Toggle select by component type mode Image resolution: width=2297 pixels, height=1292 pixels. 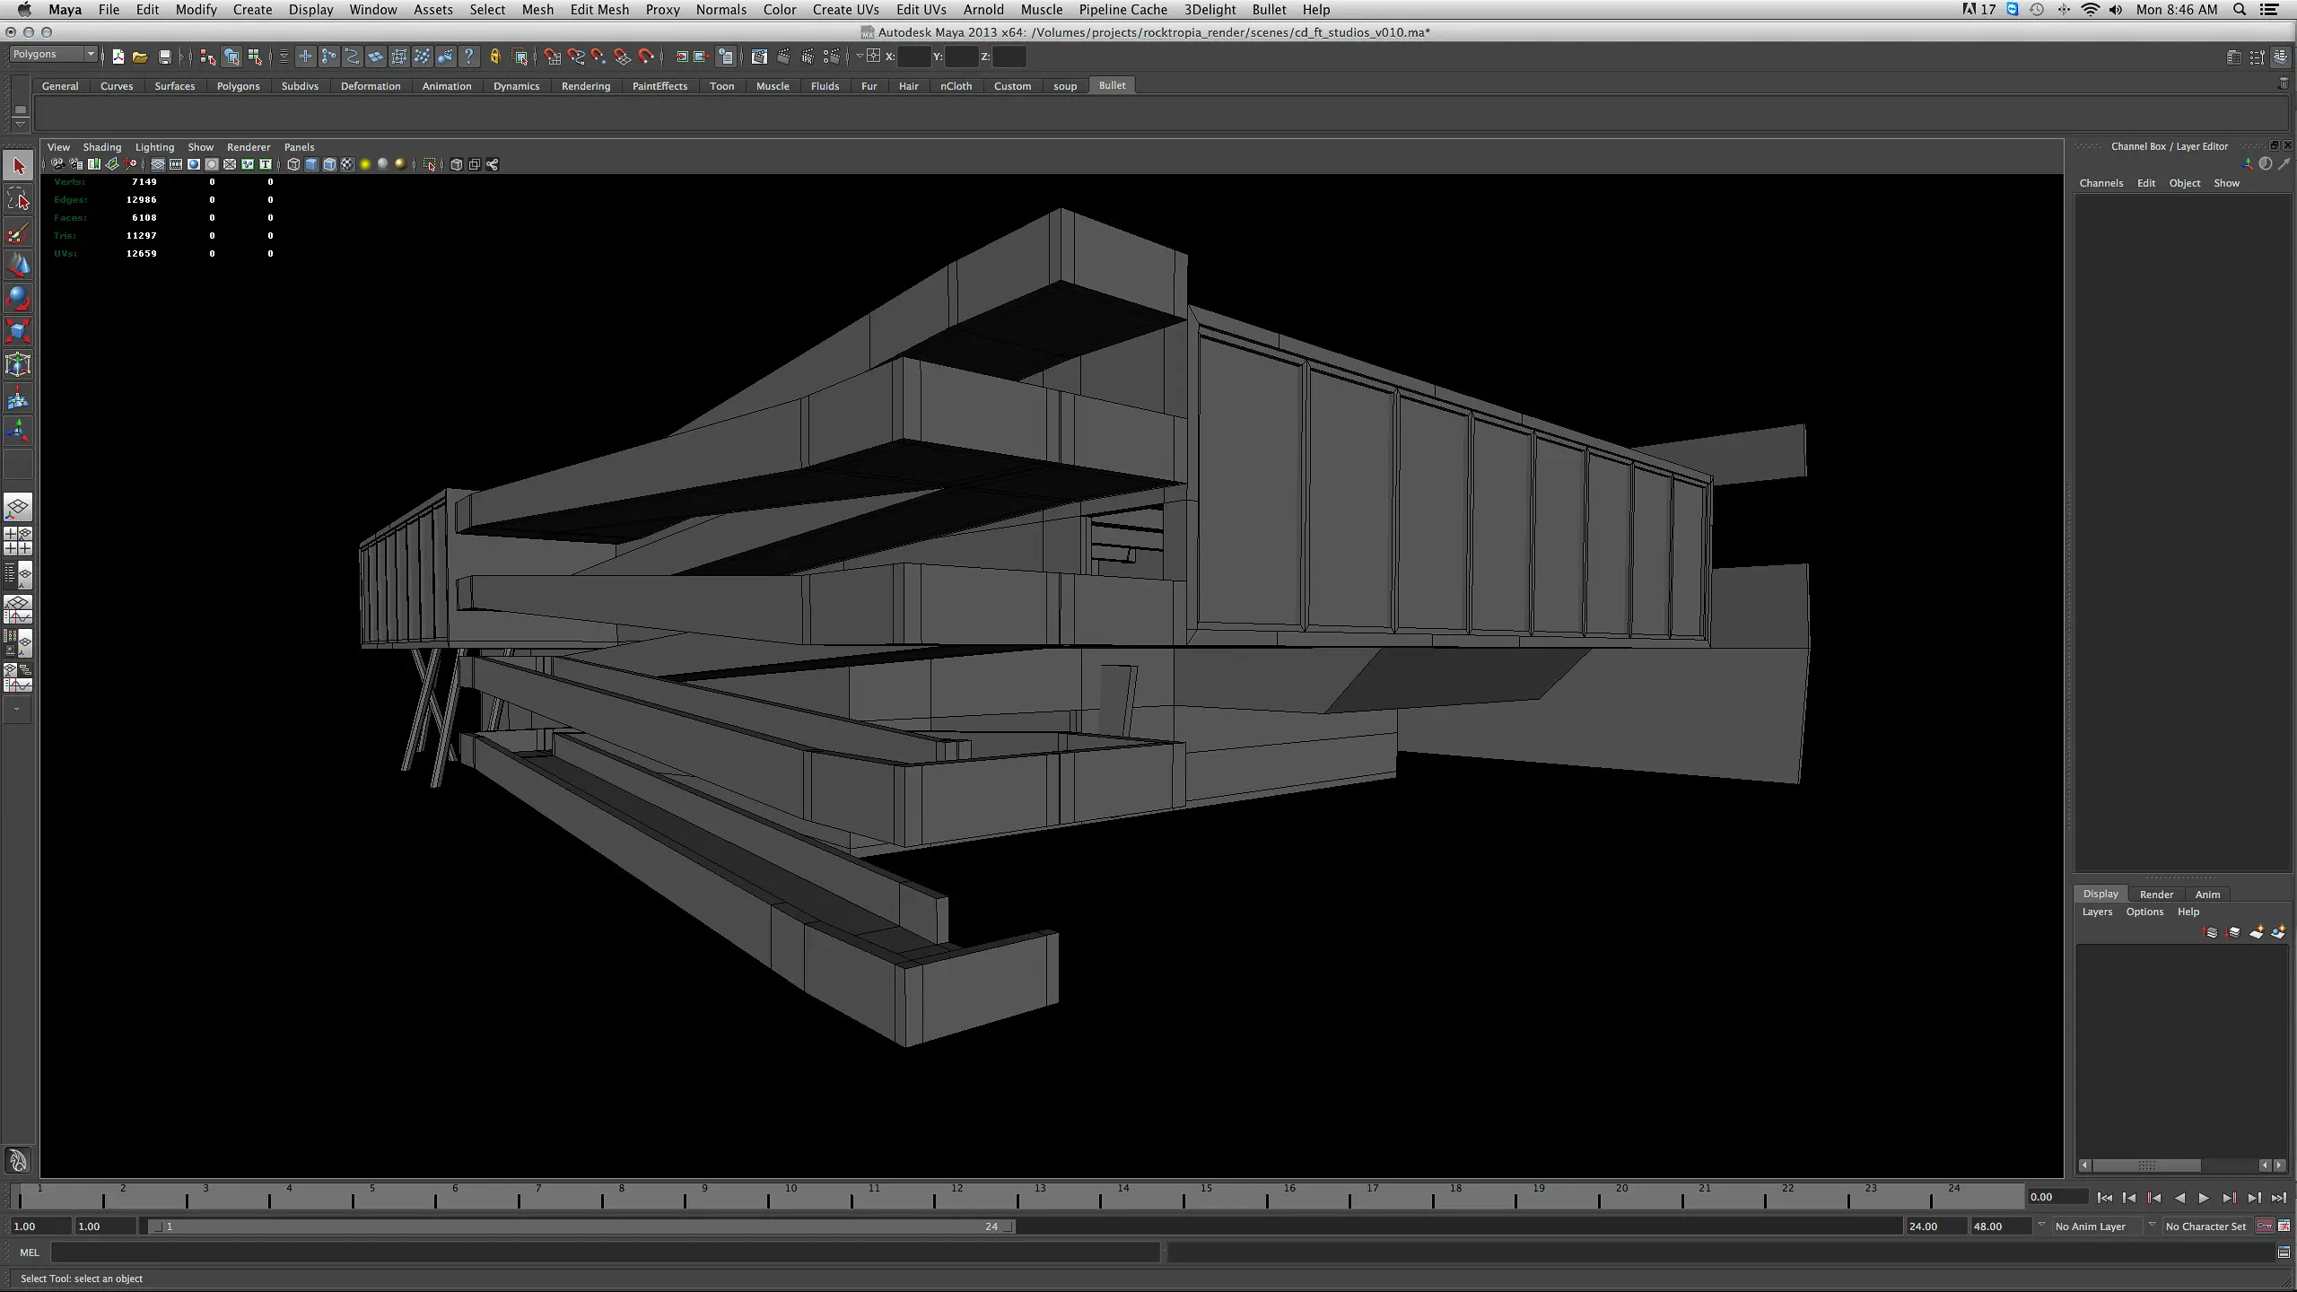tap(255, 57)
